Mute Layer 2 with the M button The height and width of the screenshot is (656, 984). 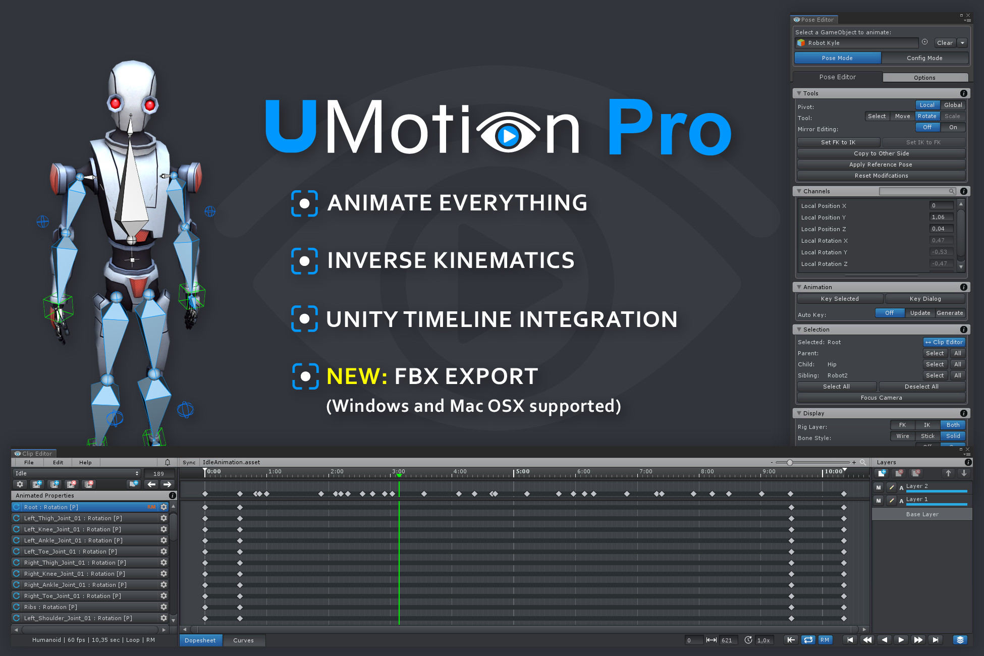879,487
